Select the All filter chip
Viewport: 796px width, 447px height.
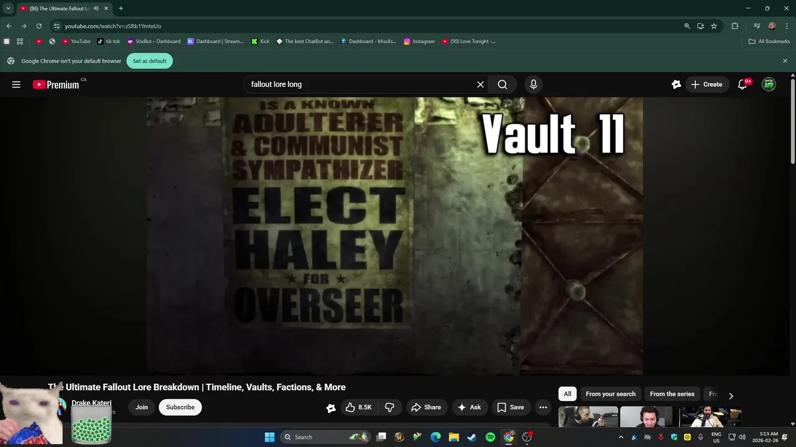[567, 394]
